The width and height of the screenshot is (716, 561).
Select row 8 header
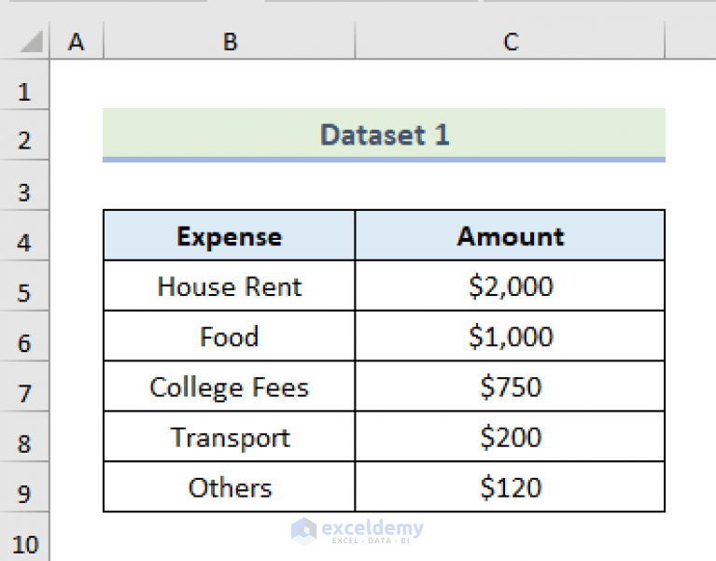pos(24,436)
